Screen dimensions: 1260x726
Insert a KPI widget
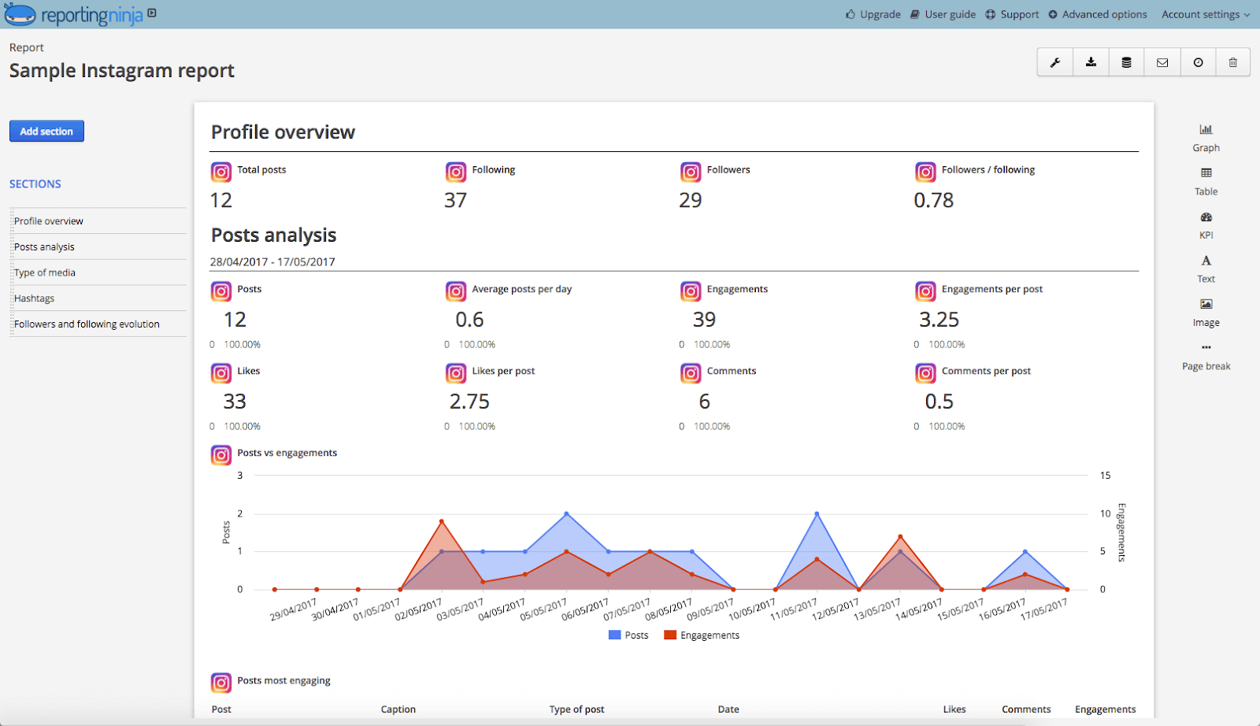coord(1206,225)
